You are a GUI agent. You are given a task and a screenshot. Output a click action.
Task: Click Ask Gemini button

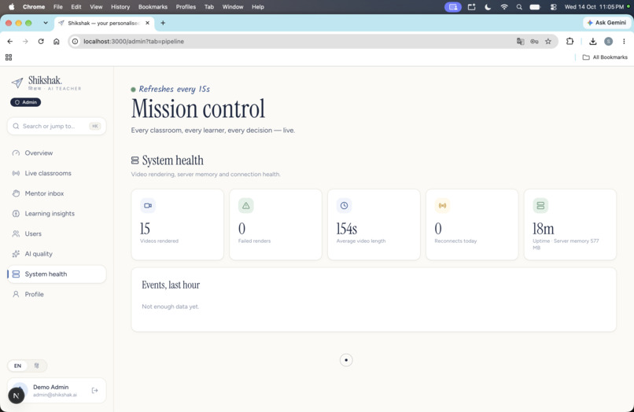pos(606,23)
